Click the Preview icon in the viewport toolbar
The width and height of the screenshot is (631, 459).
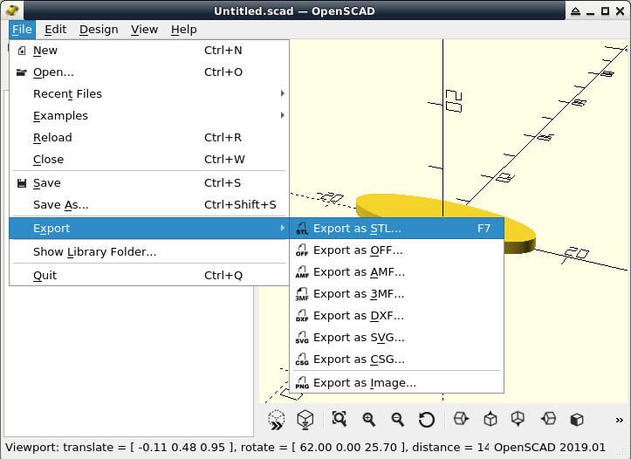click(x=277, y=420)
